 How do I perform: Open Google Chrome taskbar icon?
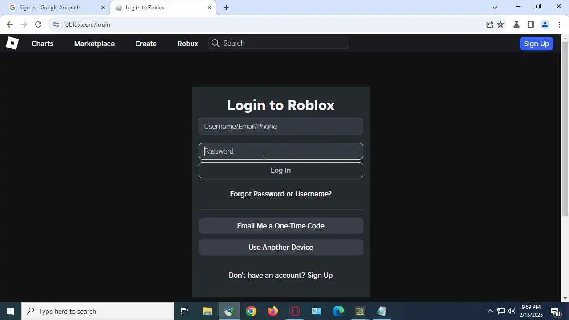pos(251,311)
